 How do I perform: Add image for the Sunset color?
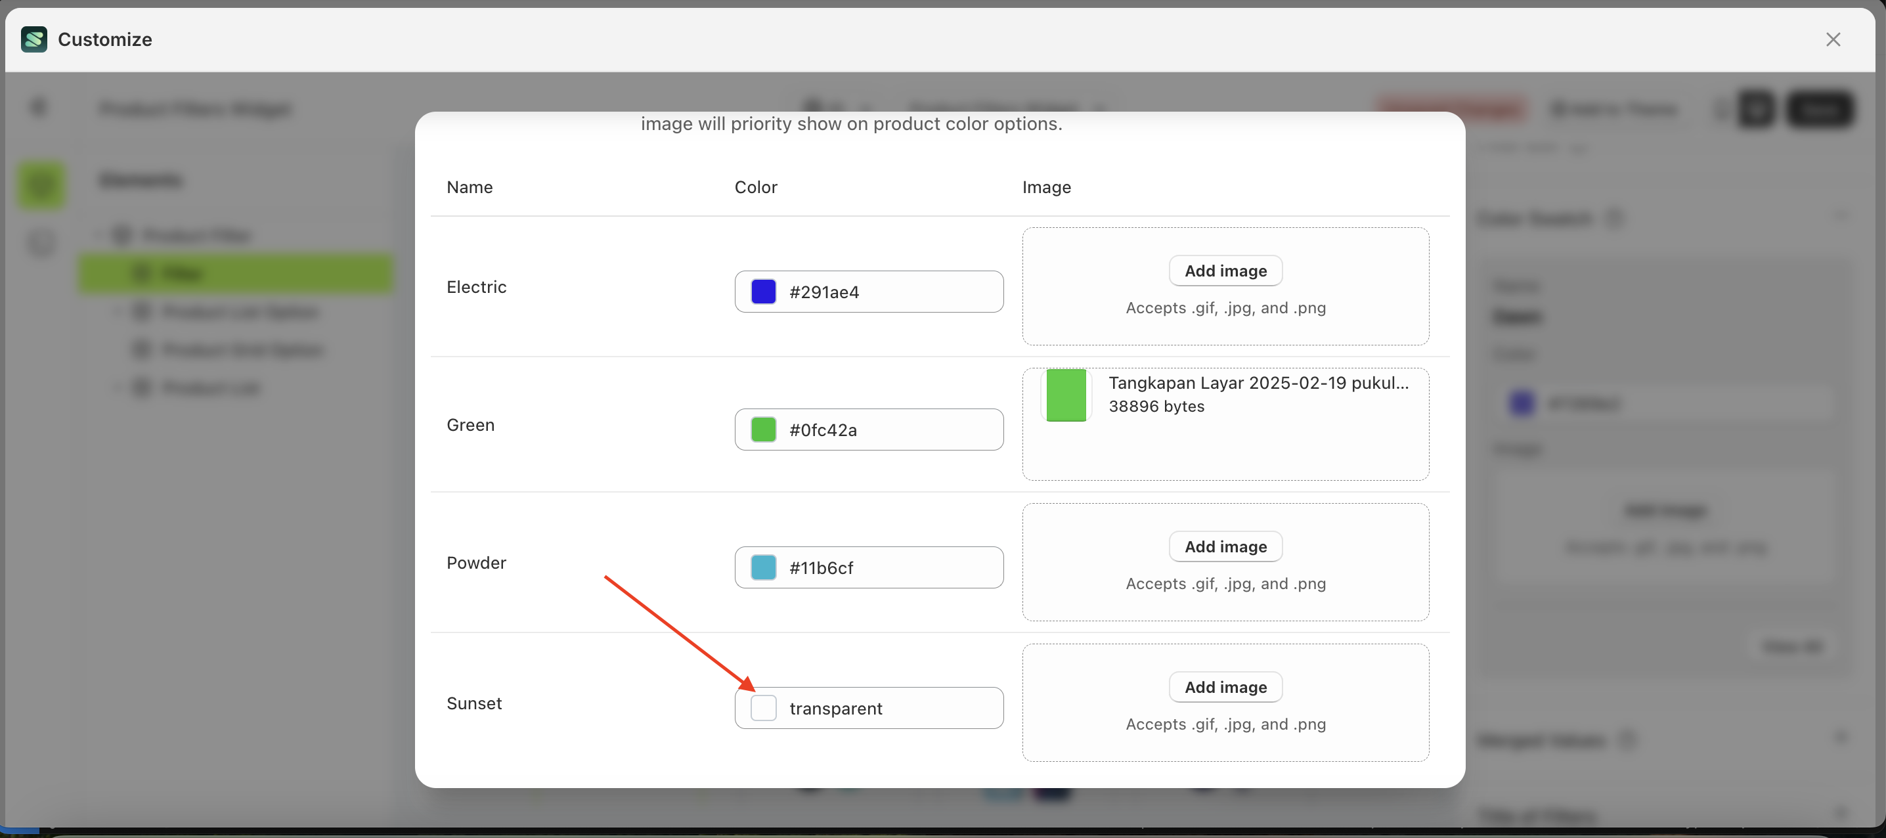[1225, 686]
